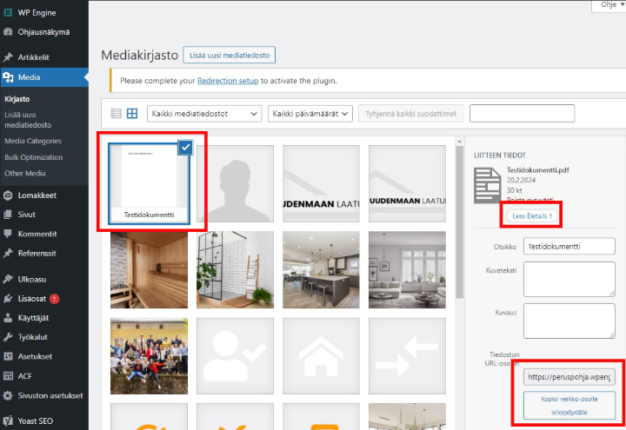Click the Redirection setup link
626x430 pixels.
click(228, 81)
